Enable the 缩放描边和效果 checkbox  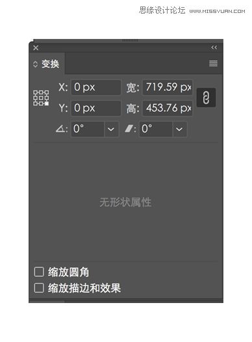[39, 287]
